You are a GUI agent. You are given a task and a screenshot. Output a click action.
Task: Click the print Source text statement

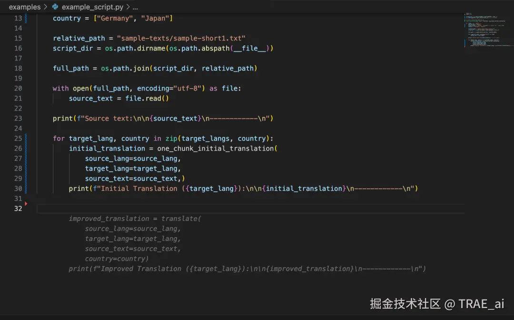163,119
